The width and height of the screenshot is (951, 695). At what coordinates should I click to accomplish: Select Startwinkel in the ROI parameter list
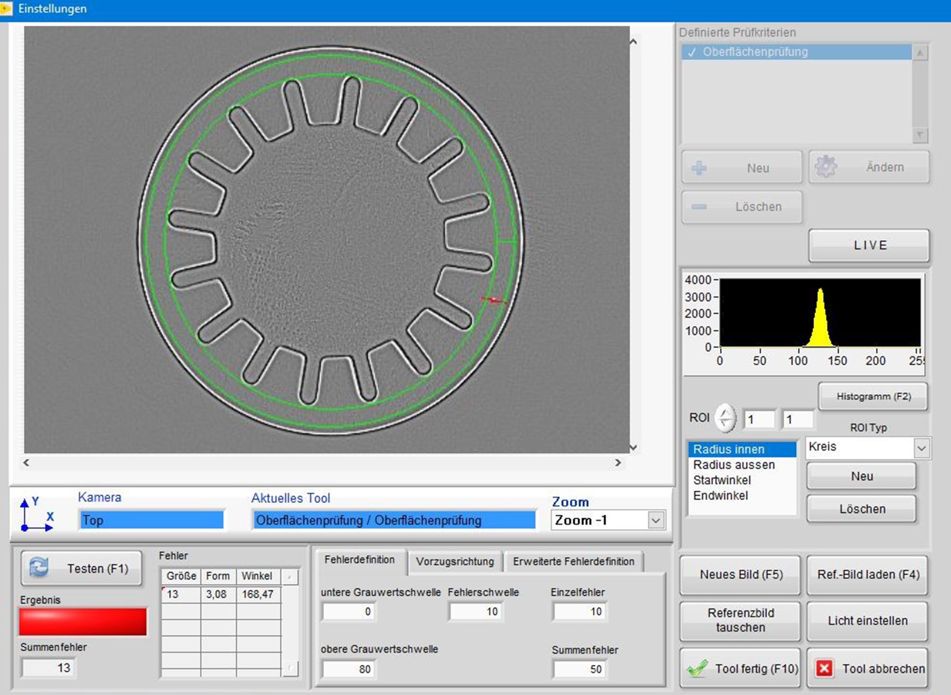(722, 480)
